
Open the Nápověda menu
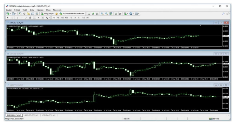(x=57, y=10)
